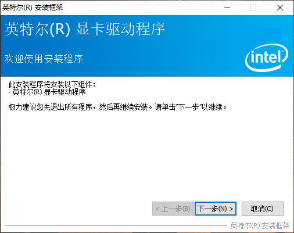
Task: Click the Intel logo in the banner
Action: pyautogui.click(x=267, y=58)
